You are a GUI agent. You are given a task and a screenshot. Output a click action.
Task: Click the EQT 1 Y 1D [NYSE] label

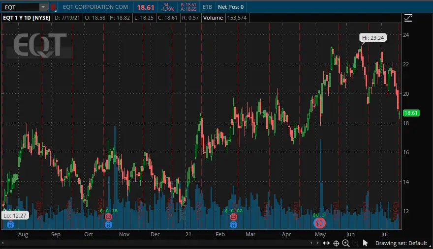(27, 18)
